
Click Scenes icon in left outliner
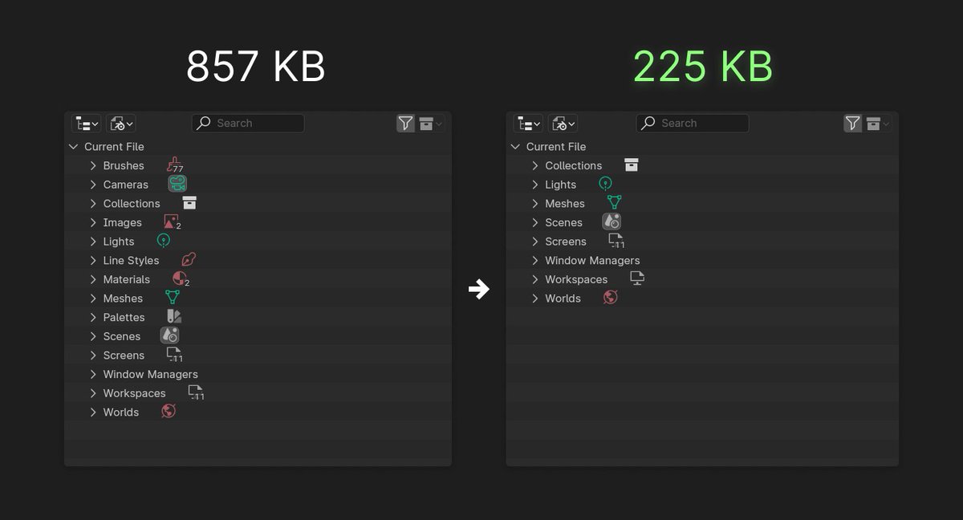pos(169,335)
